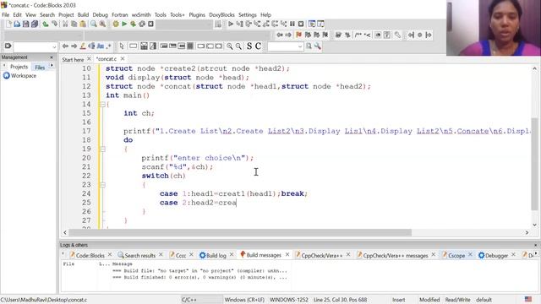Toggle source display with the S button
Screen dimensions: 541x304
249,46
